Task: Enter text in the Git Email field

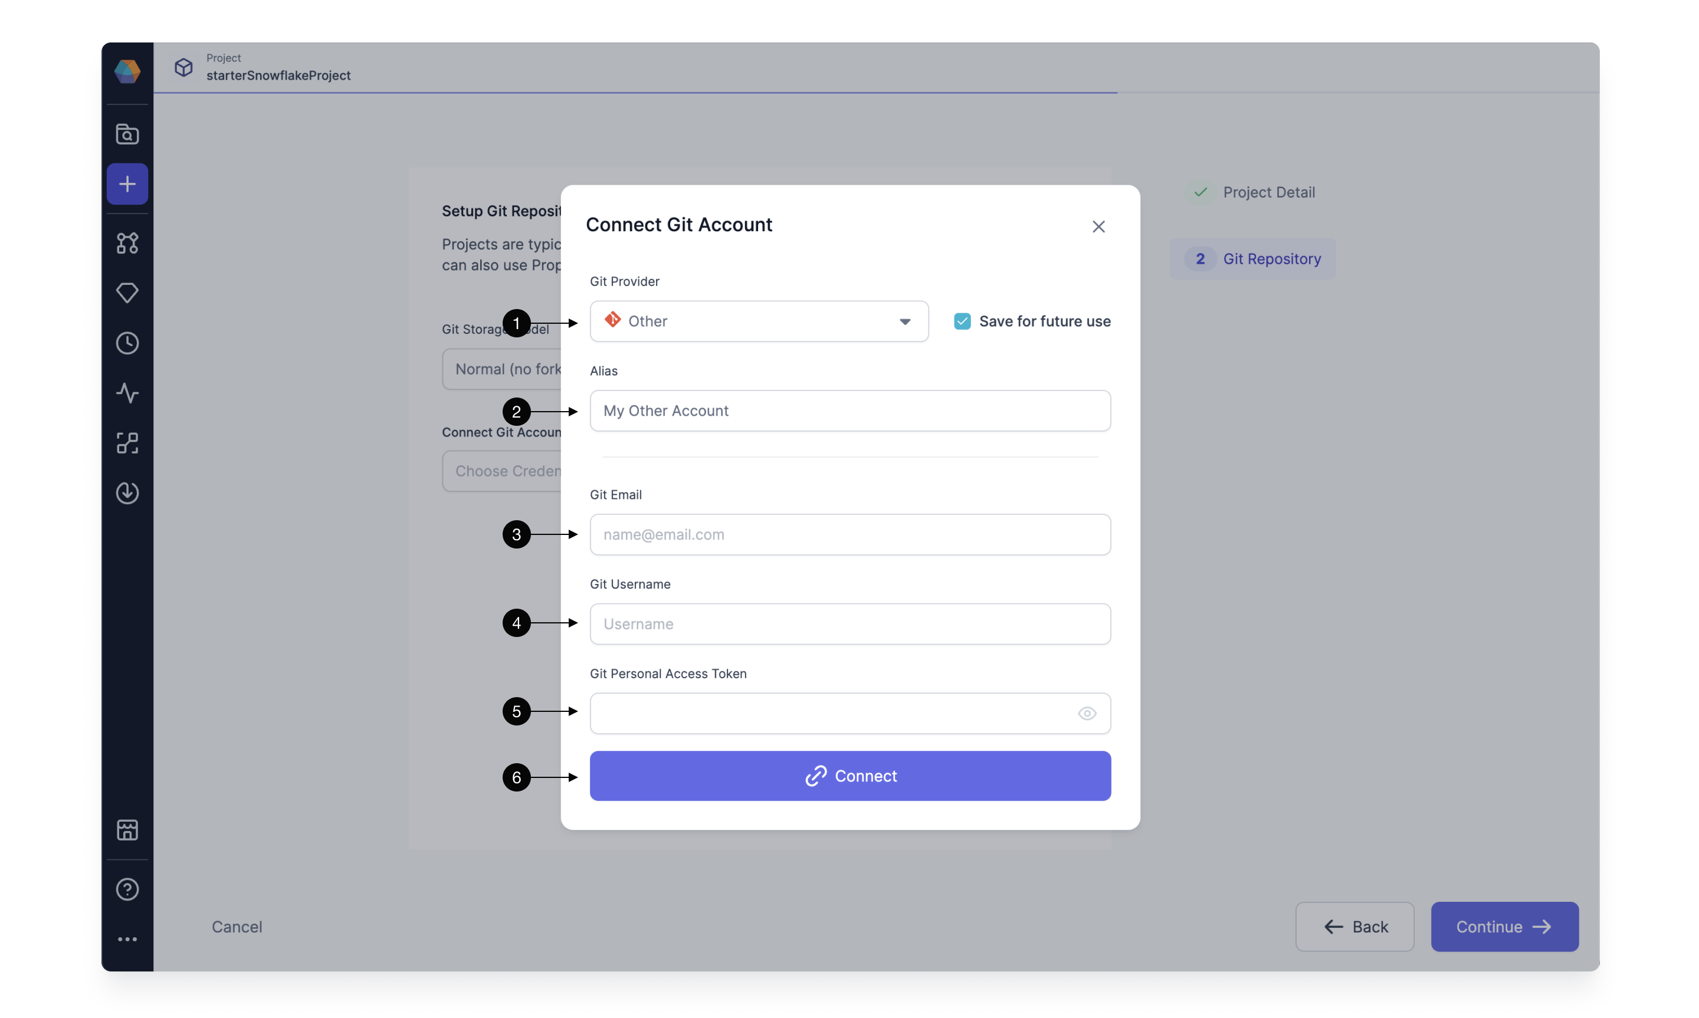Action: (x=849, y=534)
